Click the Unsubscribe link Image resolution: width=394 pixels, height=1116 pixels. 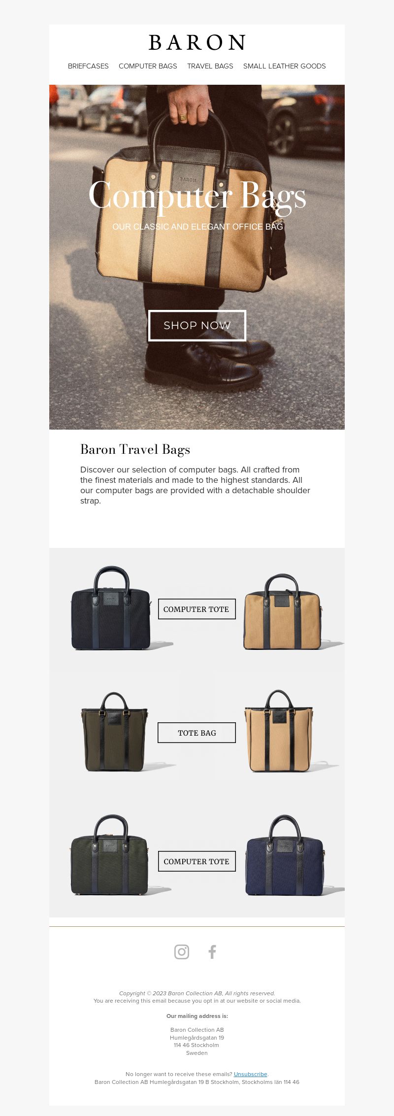tap(251, 1074)
